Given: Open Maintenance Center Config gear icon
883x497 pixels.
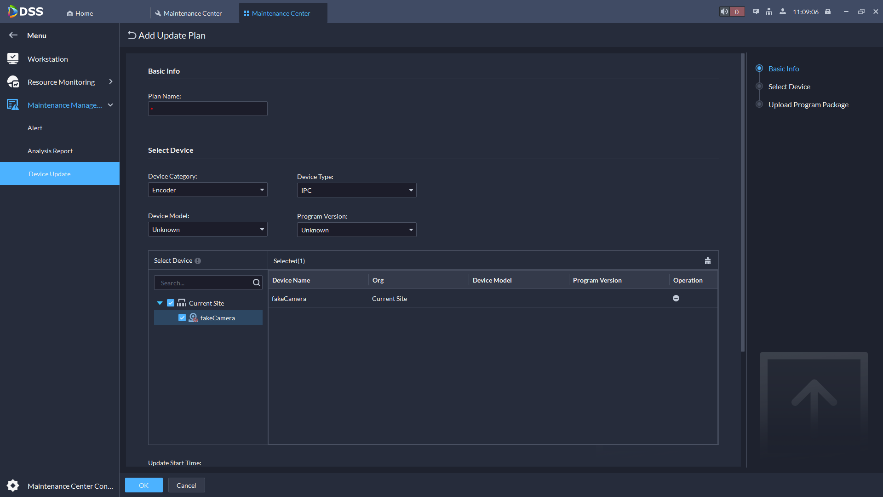Looking at the screenshot, I should click(x=13, y=485).
